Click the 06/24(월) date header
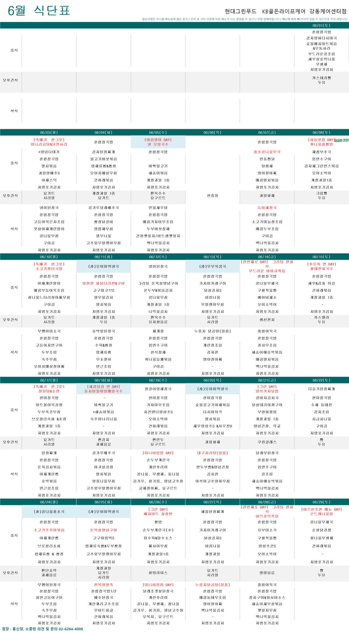Viewport: 349px width, 632px height. 49,502
